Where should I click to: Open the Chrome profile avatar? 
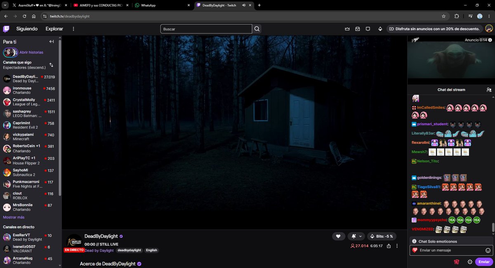(480, 16)
